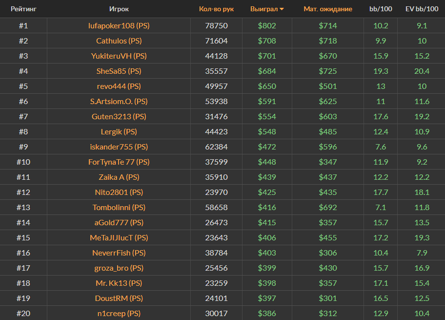This screenshot has width=445, height=320.
Task: Click the EV bb/100 column header
Action: coord(423,9)
